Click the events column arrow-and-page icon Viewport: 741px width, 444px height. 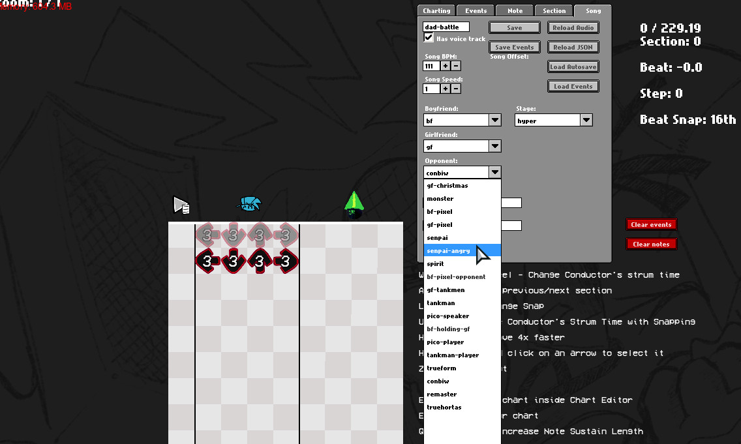click(x=181, y=205)
